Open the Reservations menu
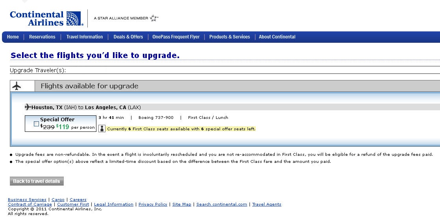 (42, 37)
